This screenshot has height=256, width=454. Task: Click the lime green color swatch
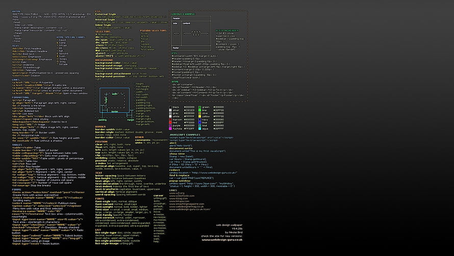tap(200, 110)
